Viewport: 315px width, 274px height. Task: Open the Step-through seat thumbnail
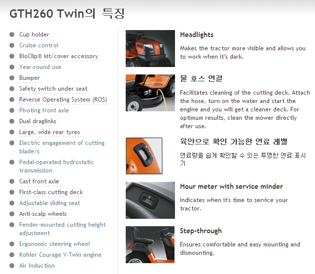(x=150, y=244)
